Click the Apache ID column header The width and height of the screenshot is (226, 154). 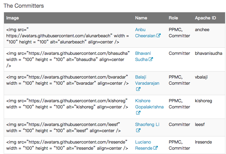205,18
